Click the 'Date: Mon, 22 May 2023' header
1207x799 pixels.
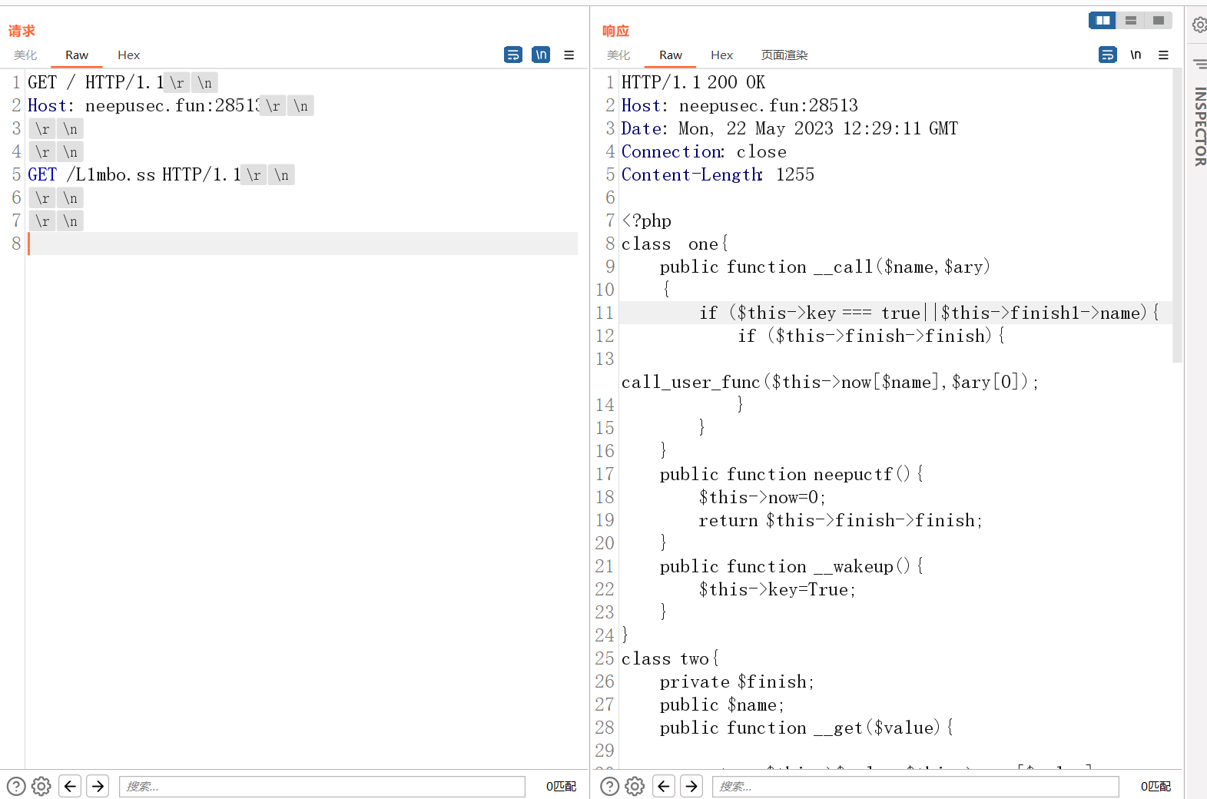click(x=790, y=128)
